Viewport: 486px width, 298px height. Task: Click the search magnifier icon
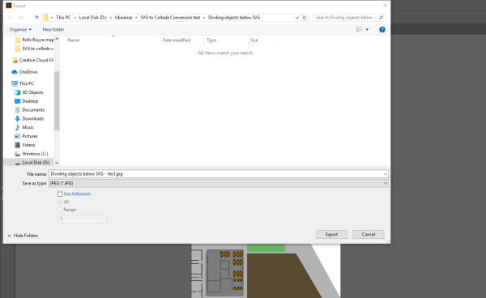382,18
